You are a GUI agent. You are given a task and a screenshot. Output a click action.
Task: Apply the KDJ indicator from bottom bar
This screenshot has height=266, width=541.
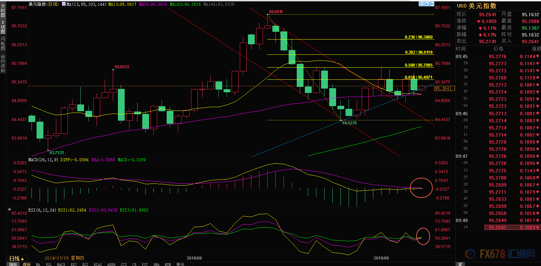[x=74, y=264]
